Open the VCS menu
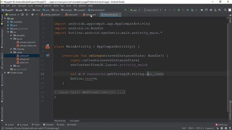 tap(75, 6)
